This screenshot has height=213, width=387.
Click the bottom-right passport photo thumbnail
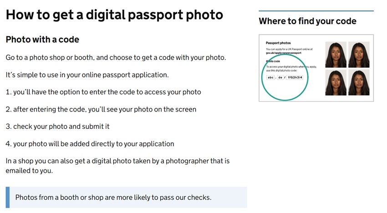tap(359, 82)
